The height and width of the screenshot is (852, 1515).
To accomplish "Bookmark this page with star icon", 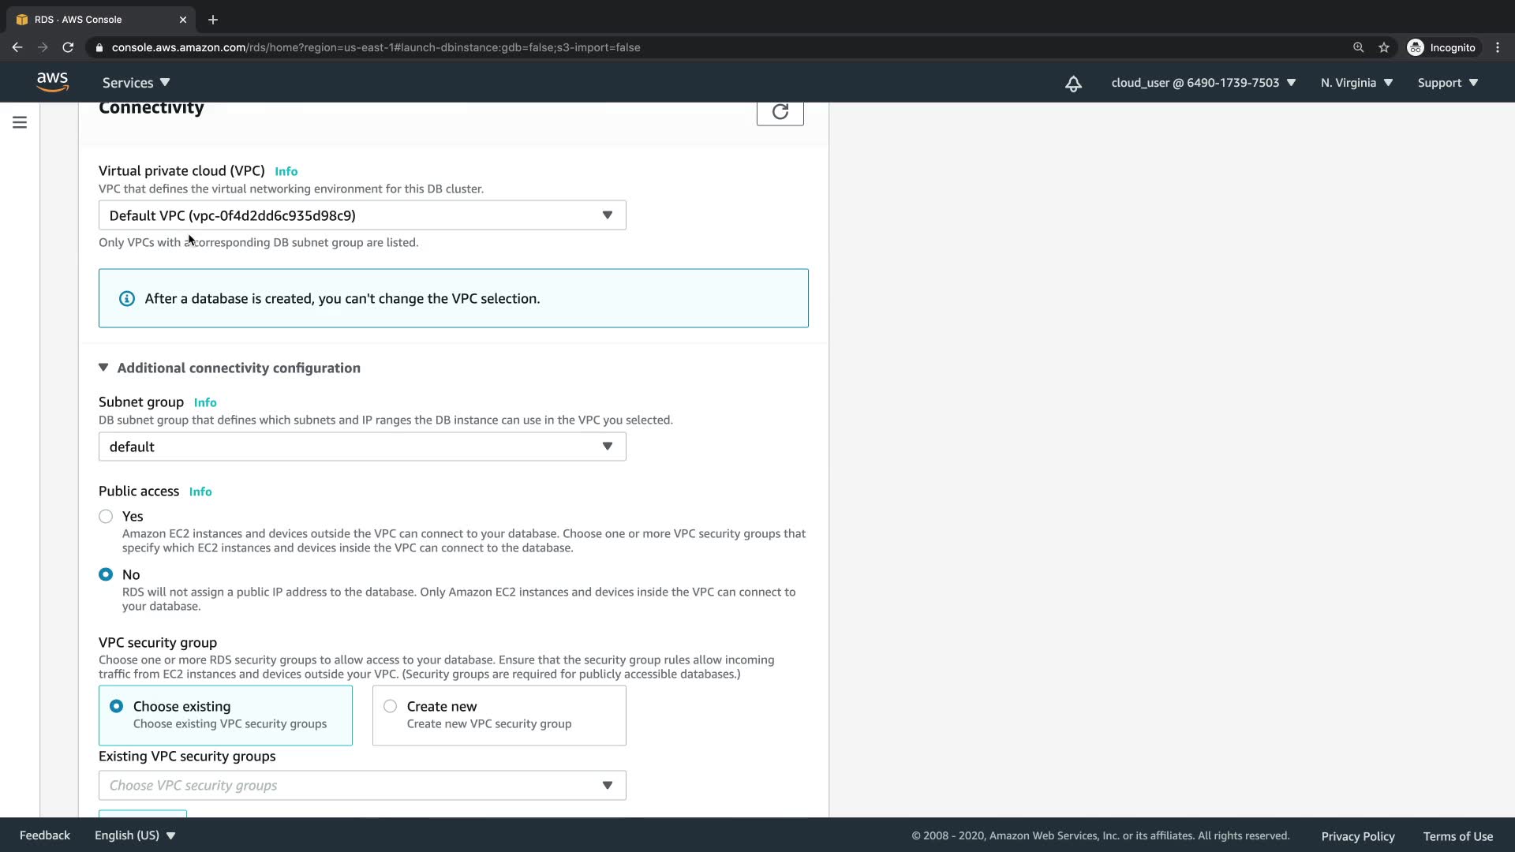I will click(1384, 47).
